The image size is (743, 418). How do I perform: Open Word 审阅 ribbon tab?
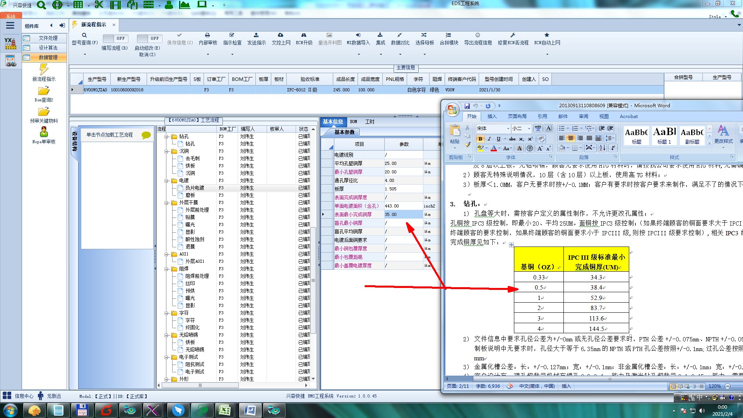583,116
